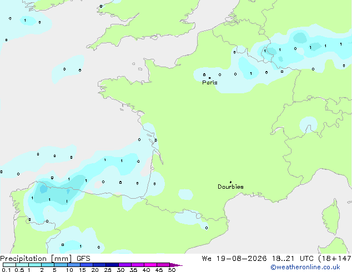Viewport: 352px width, 272px height.
Task: Pick the 10–15 mm legend color box
Action: tap(74, 265)
